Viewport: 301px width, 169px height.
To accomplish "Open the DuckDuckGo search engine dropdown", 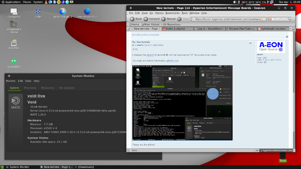I will click(x=271, y=19).
